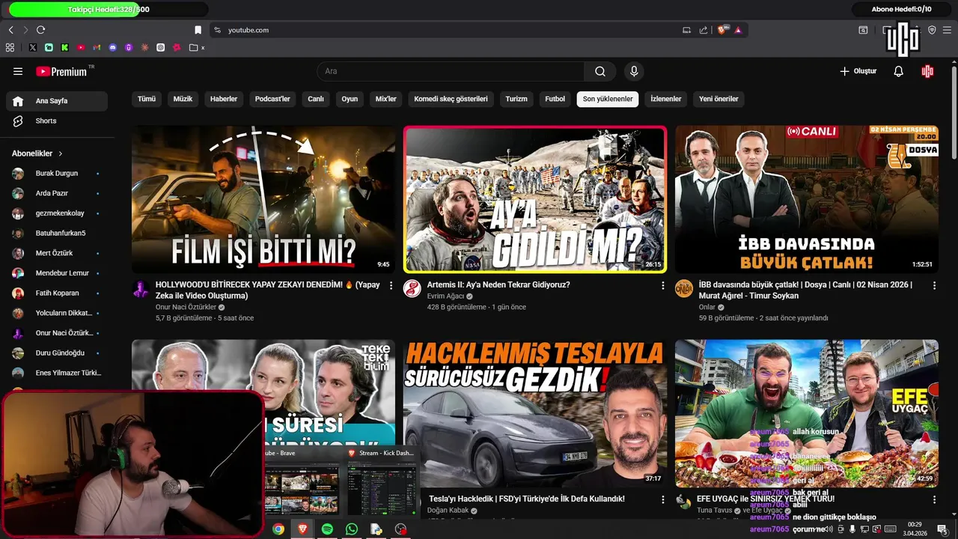Click the share page icon
The height and width of the screenshot is (539, 958).
704,30
